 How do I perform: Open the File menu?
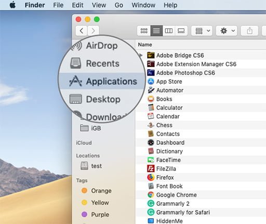tap(58, 5)
